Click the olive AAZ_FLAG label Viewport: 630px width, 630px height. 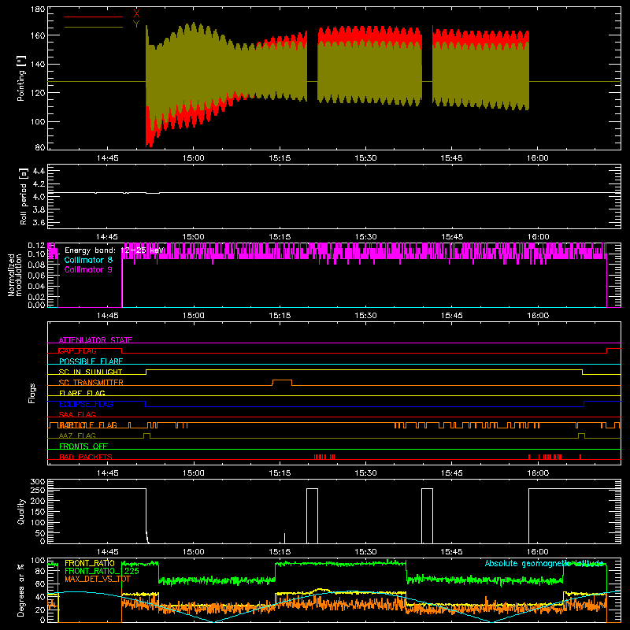[77, 435]
